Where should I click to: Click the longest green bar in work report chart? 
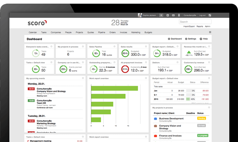tap(115, 88)
